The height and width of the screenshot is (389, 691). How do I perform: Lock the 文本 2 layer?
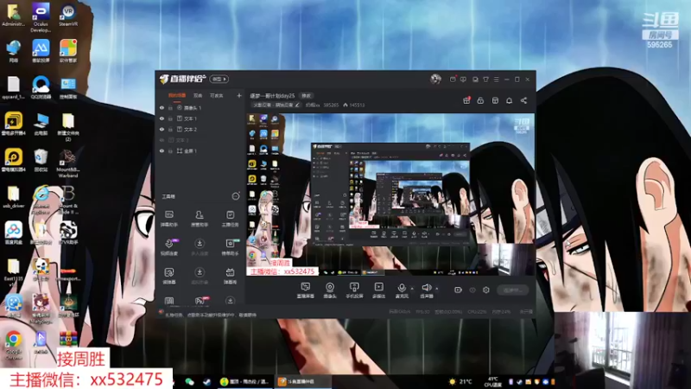[170, 129]
